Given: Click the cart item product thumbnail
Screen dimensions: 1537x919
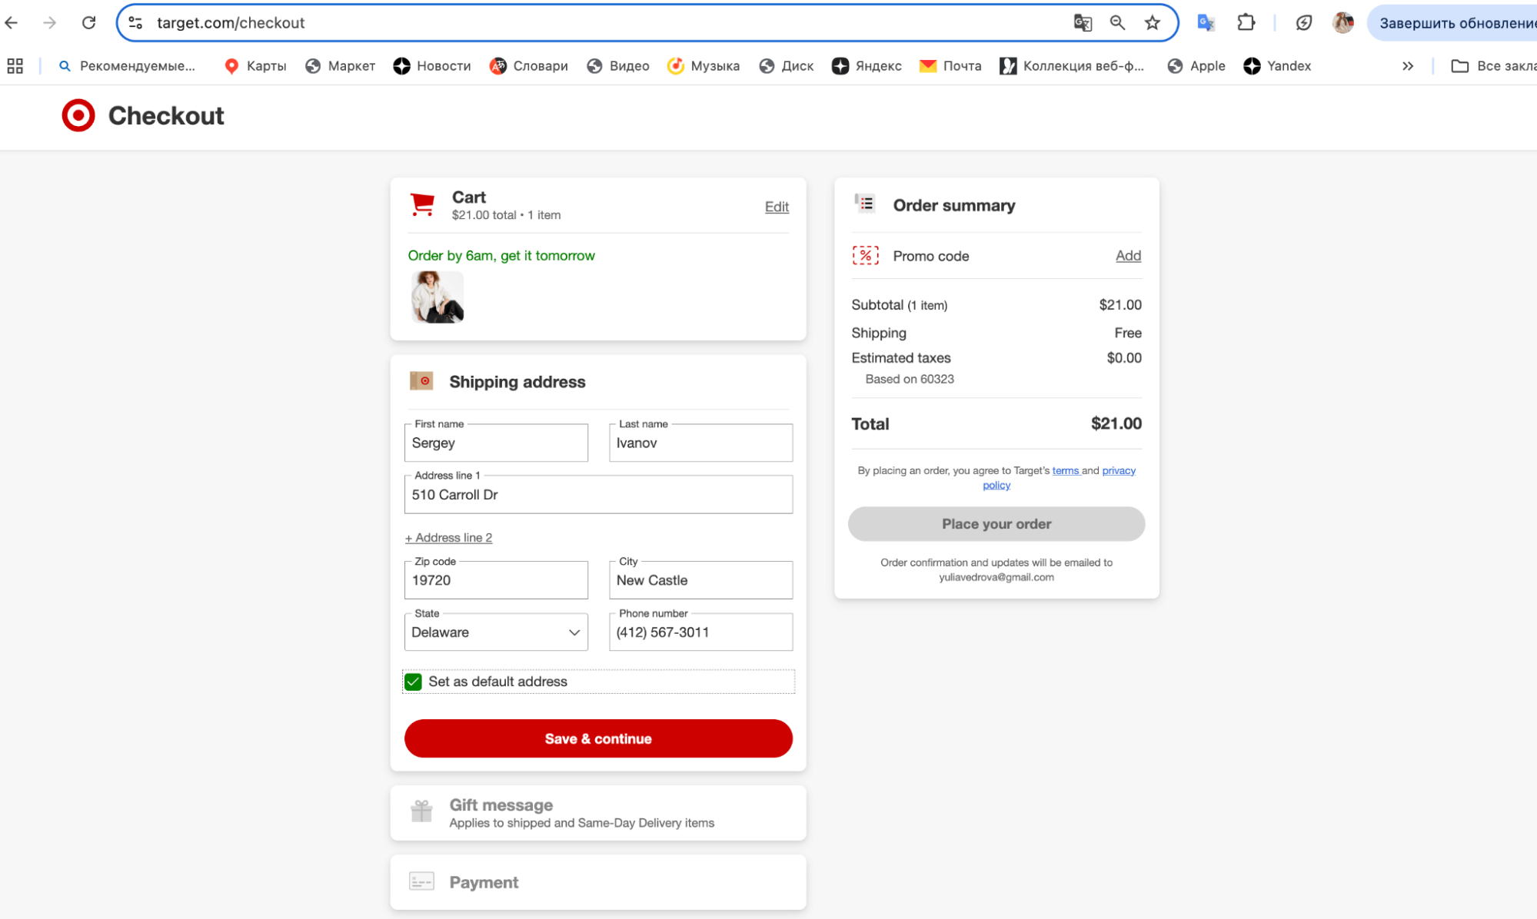Looking at the screenshot, I should click(437, 297).
